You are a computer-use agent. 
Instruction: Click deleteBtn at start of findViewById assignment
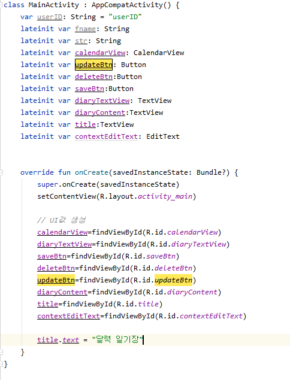pos(56,268)
